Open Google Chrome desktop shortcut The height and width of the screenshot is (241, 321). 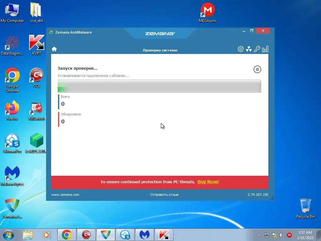pos(12,80)
